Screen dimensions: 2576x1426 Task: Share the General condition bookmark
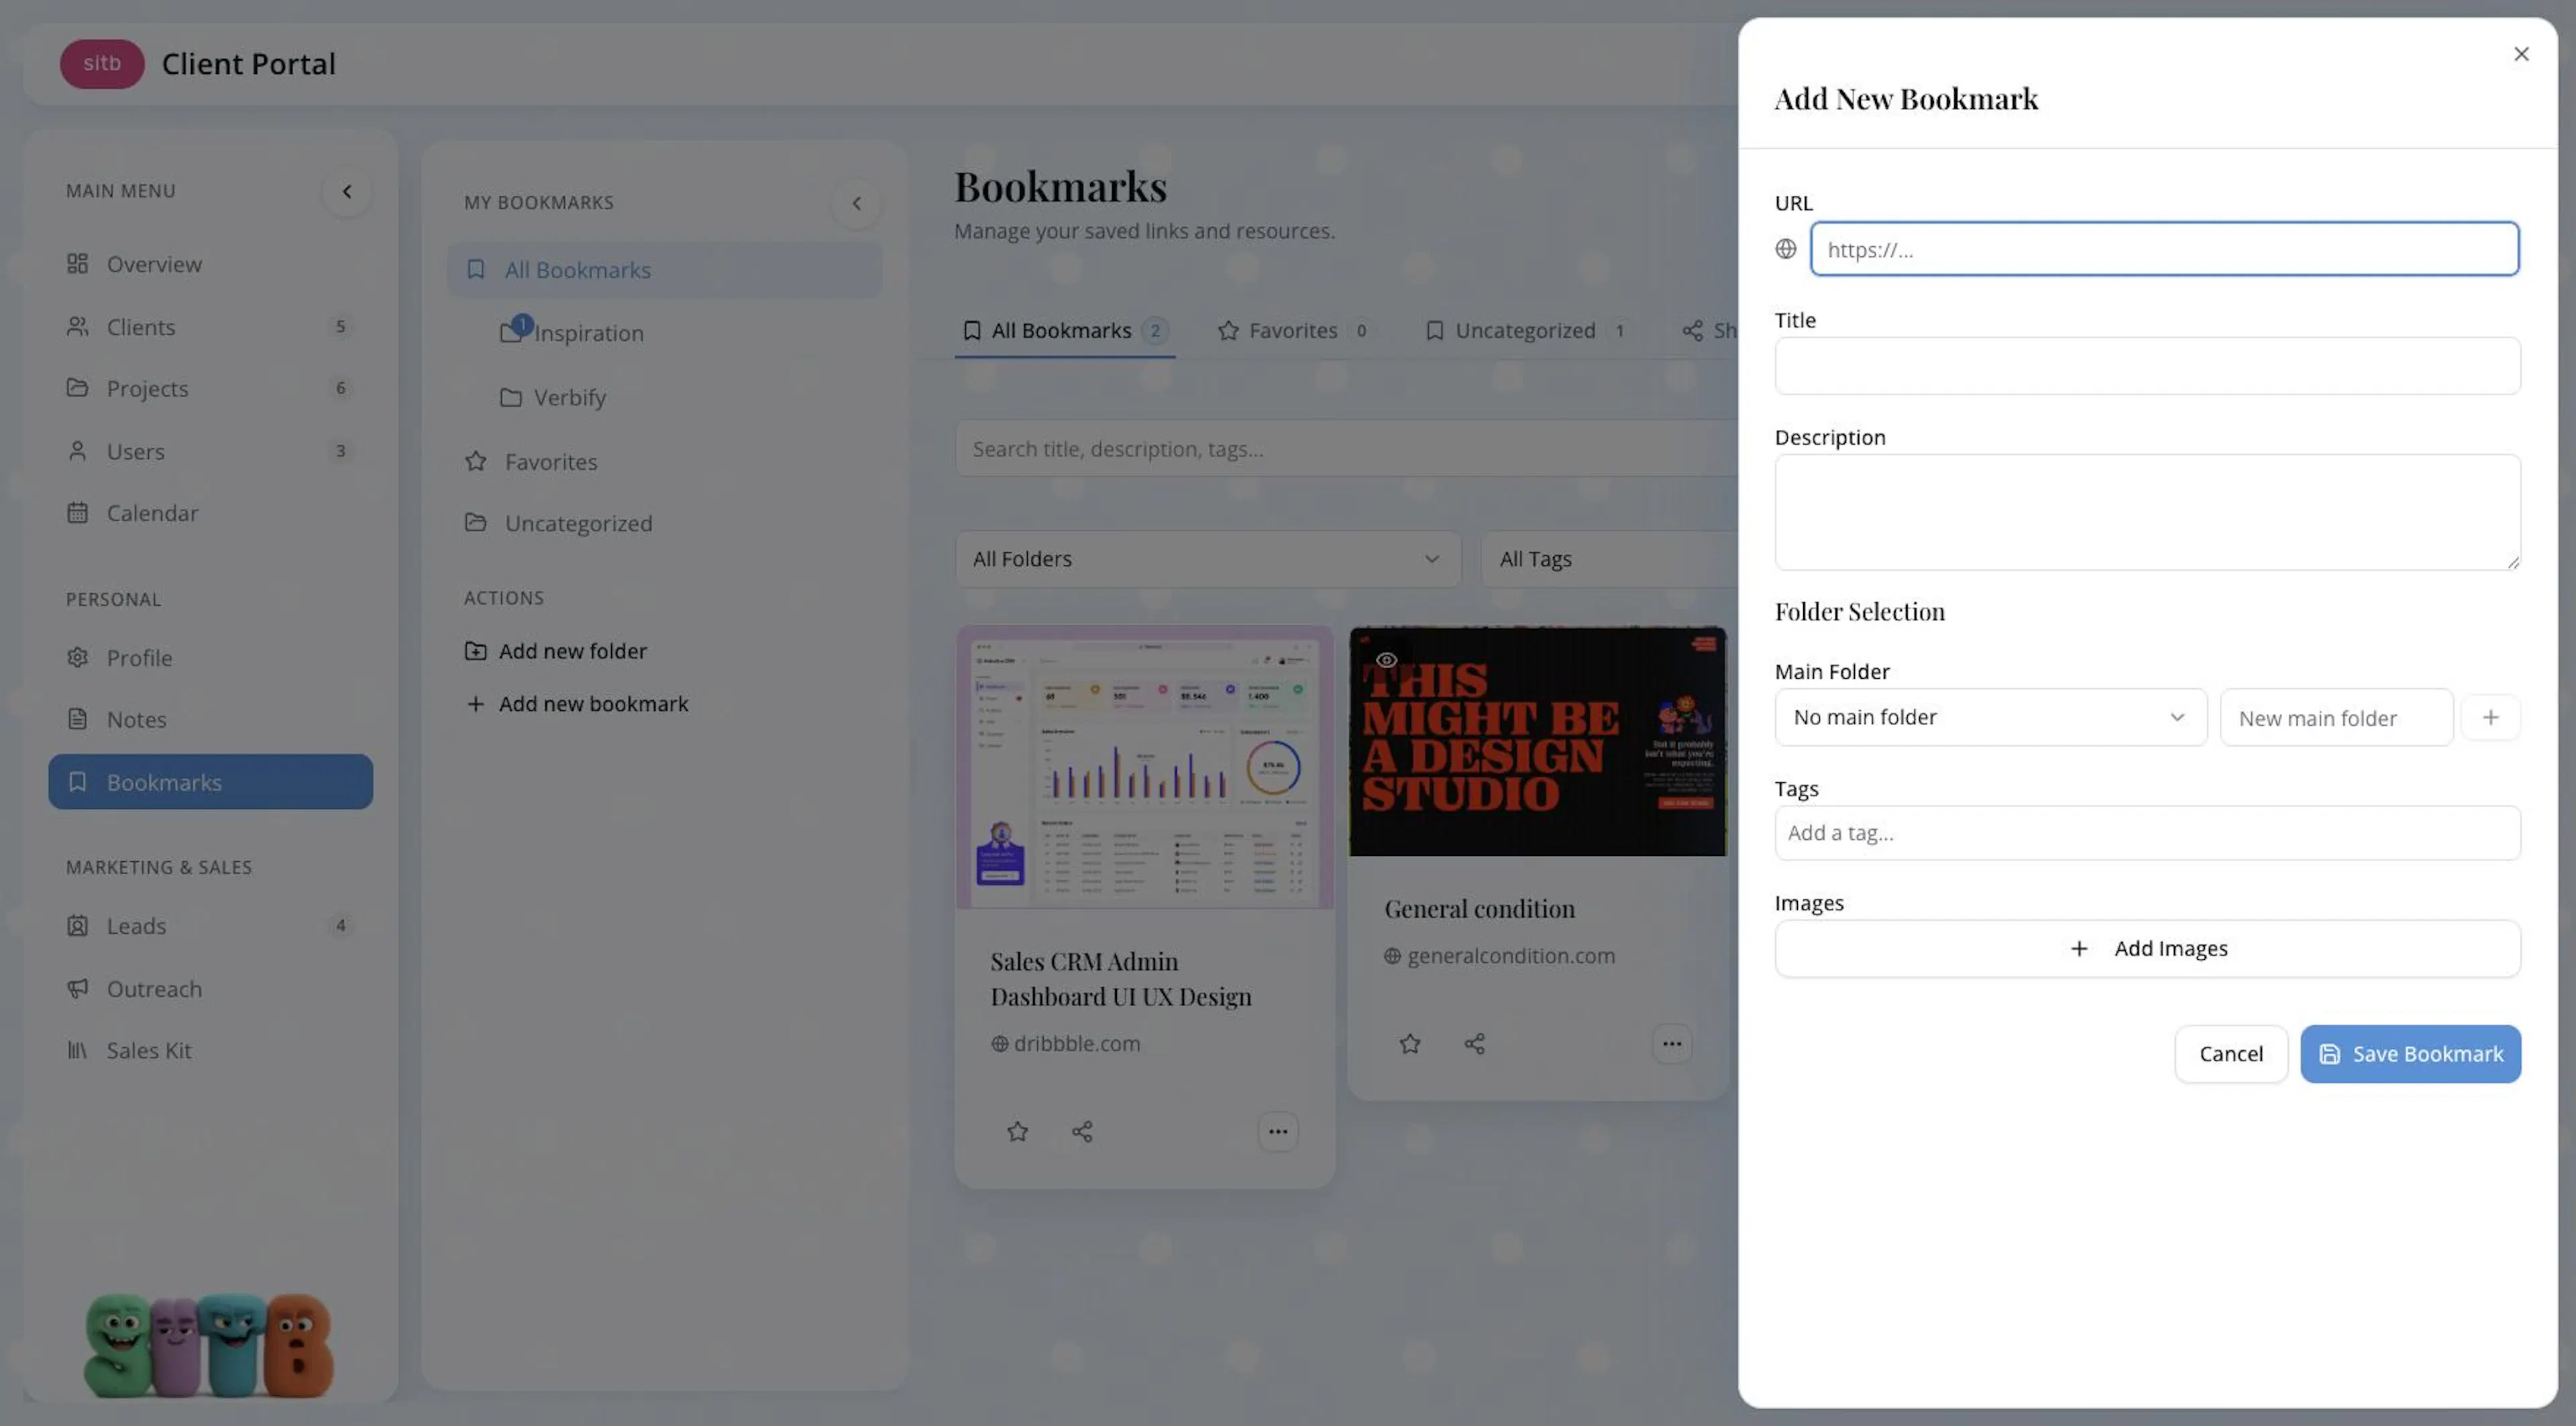pyautogui.click(x=1475, y=1044)
